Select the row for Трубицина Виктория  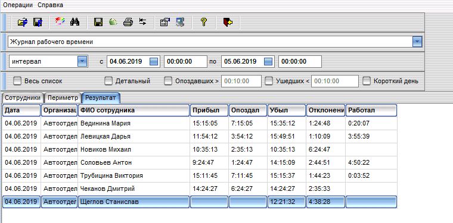(200, 176)
